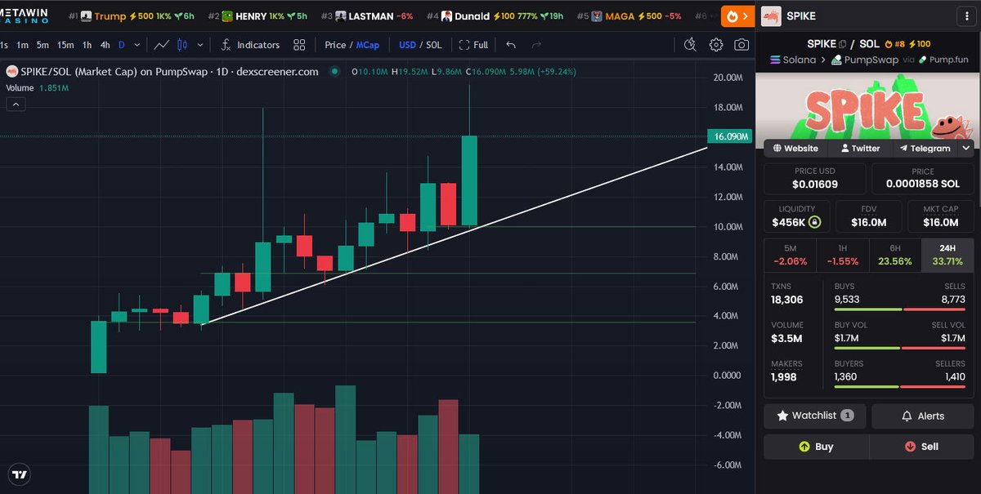Screen dimensions: 981x494
Task: Click the TradingView logo badge
Action: click(19, 474)
